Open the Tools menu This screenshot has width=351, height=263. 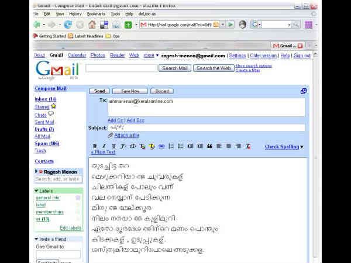coord(115,14)
